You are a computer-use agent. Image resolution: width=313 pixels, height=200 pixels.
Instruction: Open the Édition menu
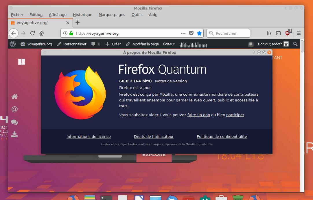tap(36, 14)
